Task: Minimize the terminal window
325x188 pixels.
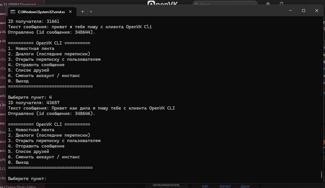Action: coord(290,11)
